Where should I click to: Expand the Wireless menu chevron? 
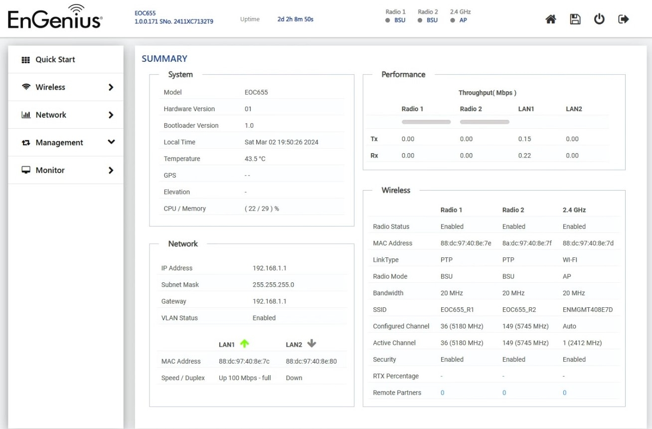point(111,87)
